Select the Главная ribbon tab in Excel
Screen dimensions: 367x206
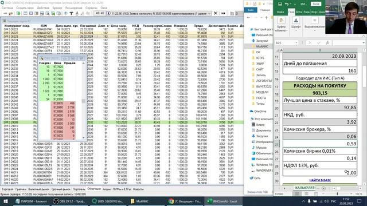coord(291,11)
